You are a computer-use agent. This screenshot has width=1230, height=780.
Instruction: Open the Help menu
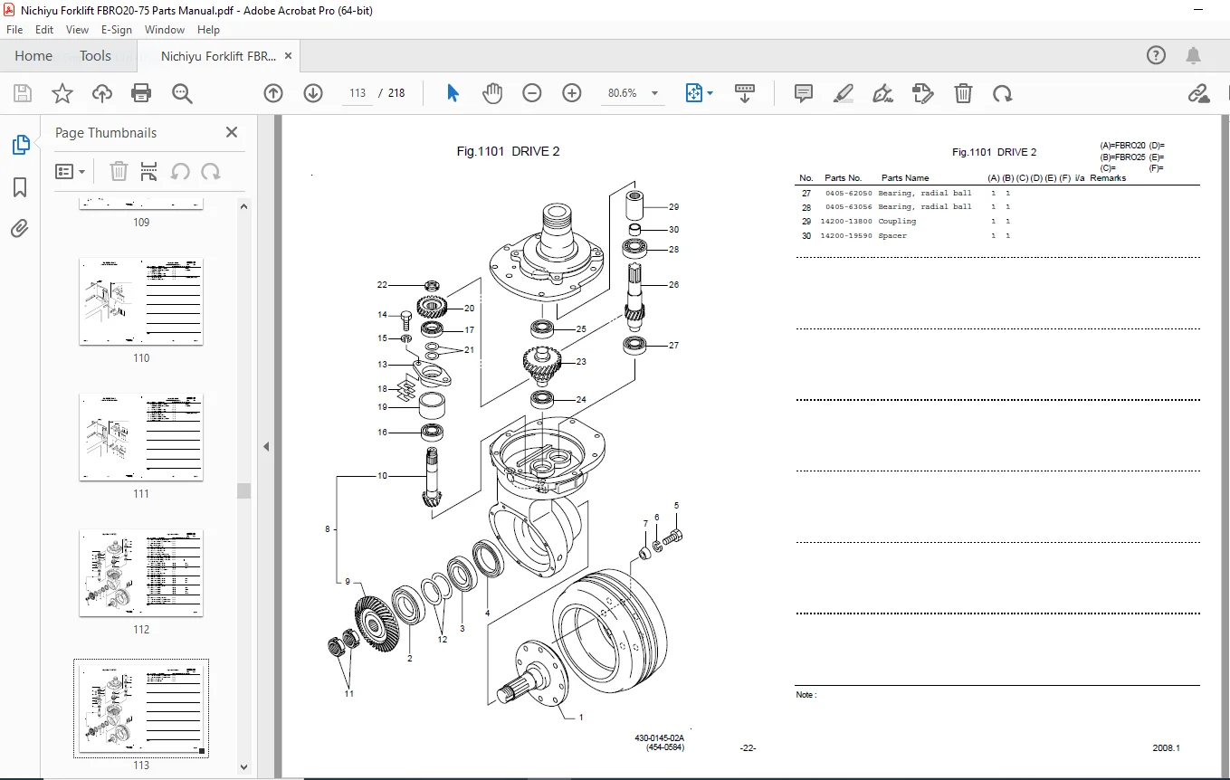[x=208, y=30]
